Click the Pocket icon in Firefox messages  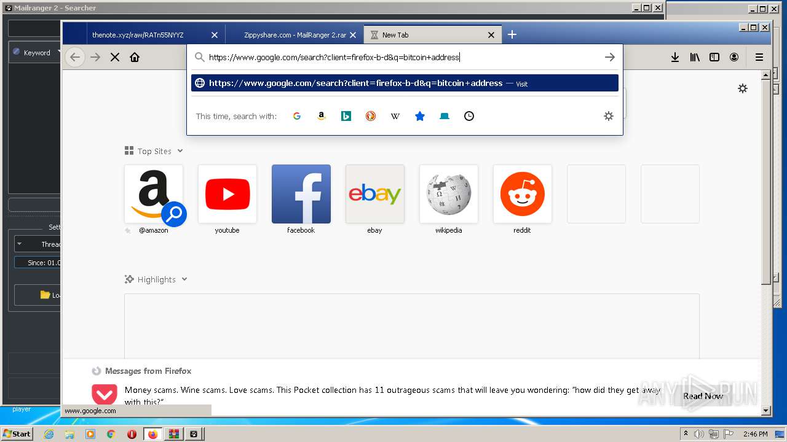click(x=105, y=394)
